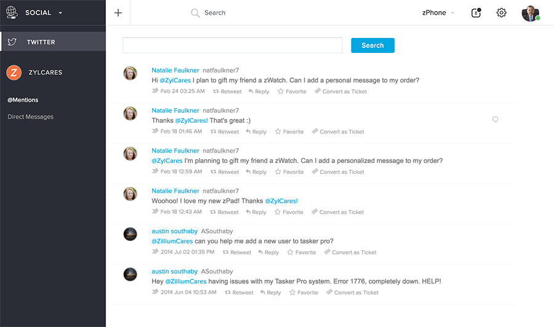The image size is (554, 327).
Task: Favorite the Error 1776 tweet
Action: (303, 293)
